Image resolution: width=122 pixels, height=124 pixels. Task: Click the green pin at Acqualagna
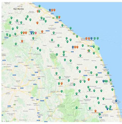33,38
